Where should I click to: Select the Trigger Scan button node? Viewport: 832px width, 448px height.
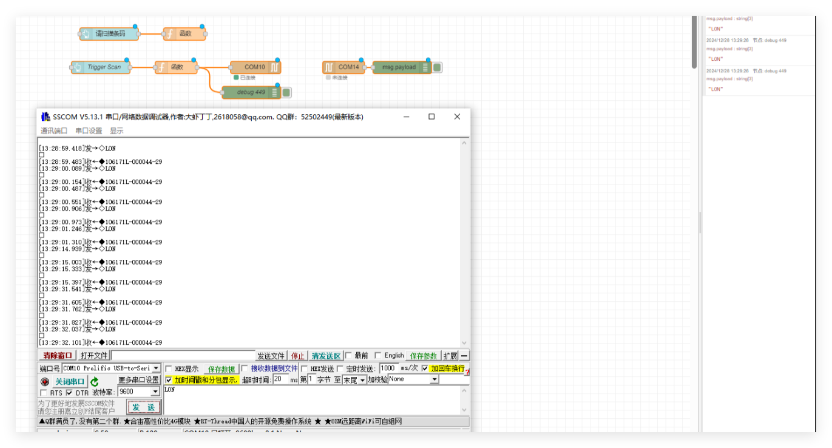coord(100,67)
